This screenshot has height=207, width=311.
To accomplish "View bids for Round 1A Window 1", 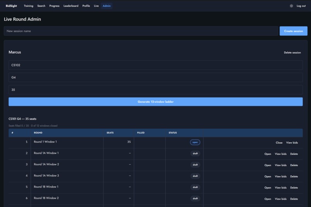I will pos(281,154).
